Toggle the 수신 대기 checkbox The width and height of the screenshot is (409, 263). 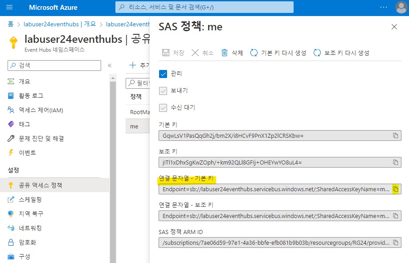coord(163,108)
